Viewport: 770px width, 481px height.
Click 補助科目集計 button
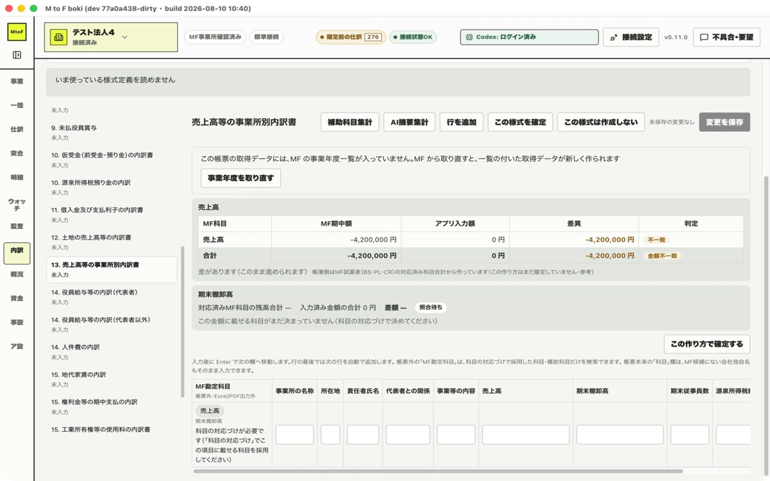[350, 122]
